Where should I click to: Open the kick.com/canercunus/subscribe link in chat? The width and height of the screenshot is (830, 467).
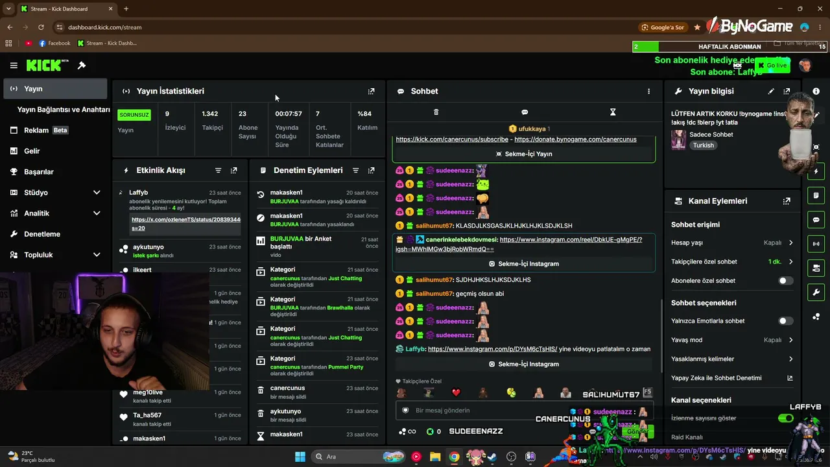click(x=452, y=139)
